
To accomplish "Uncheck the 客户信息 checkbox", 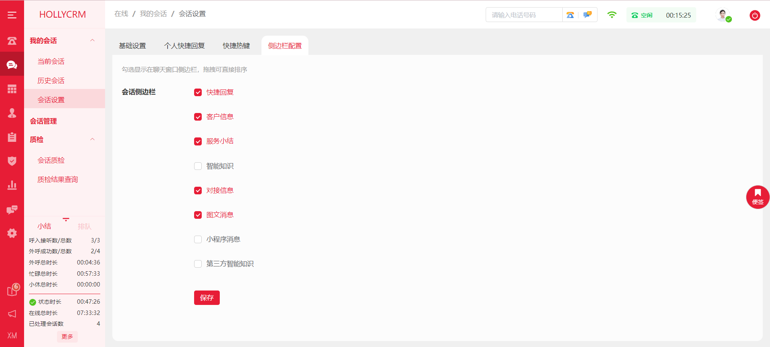I will (x=198, y=117).
